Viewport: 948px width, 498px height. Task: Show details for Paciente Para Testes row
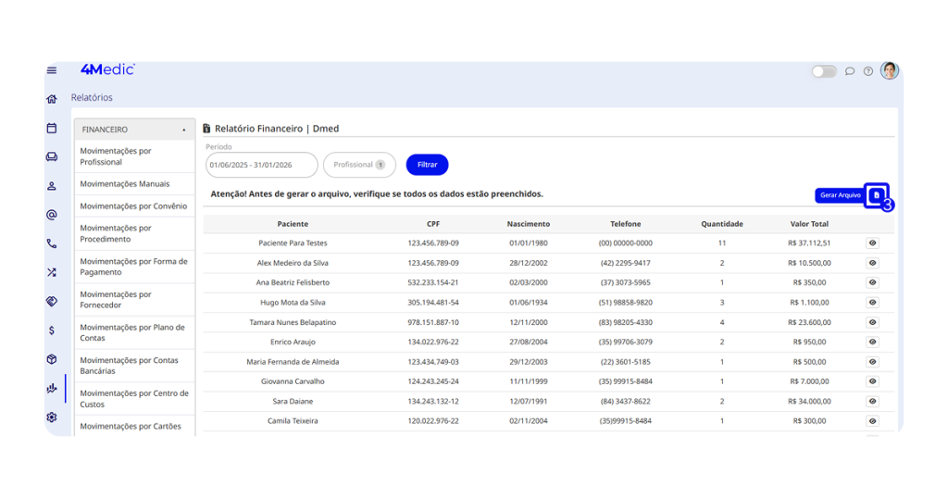coord(872,243)
